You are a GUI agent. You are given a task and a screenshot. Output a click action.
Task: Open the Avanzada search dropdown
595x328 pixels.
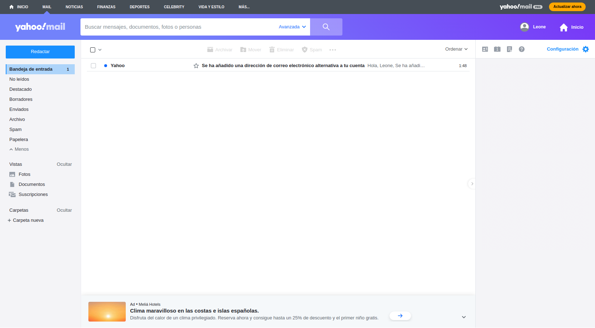click(x=292, y=27)
